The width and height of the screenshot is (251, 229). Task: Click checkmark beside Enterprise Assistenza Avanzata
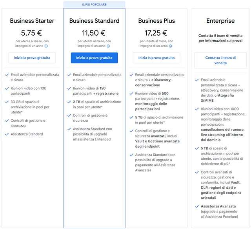coord(196,206)
